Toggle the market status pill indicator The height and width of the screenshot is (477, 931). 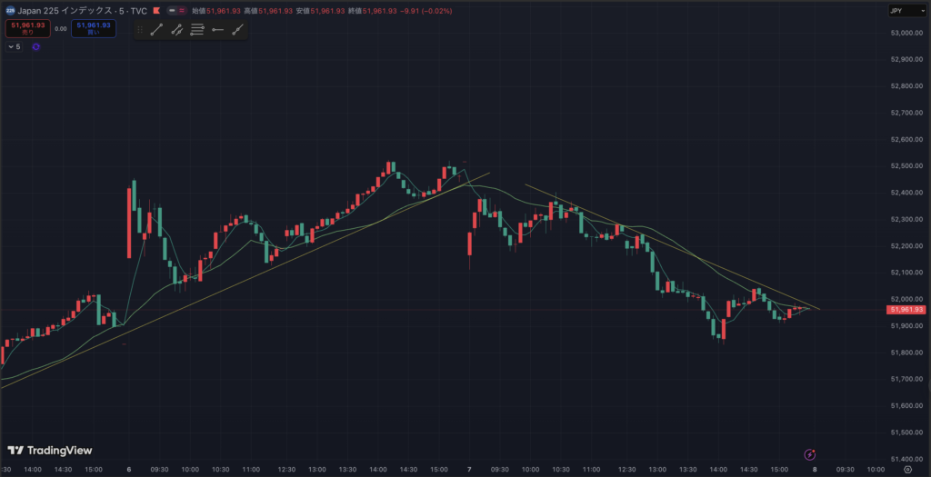(176, 10)
